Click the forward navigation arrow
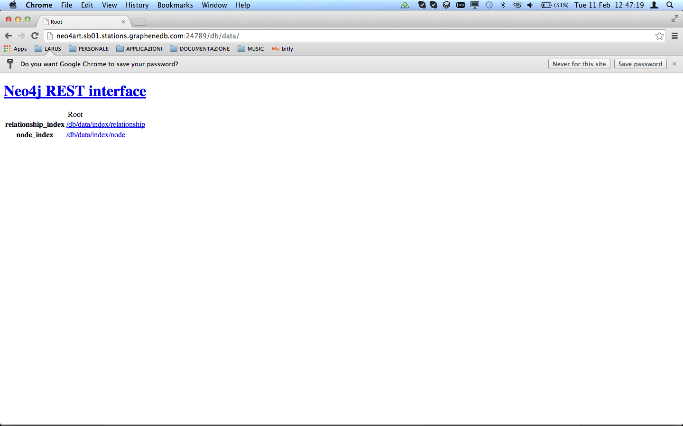Viewport: 683px width, 426px height. (21, 36)
